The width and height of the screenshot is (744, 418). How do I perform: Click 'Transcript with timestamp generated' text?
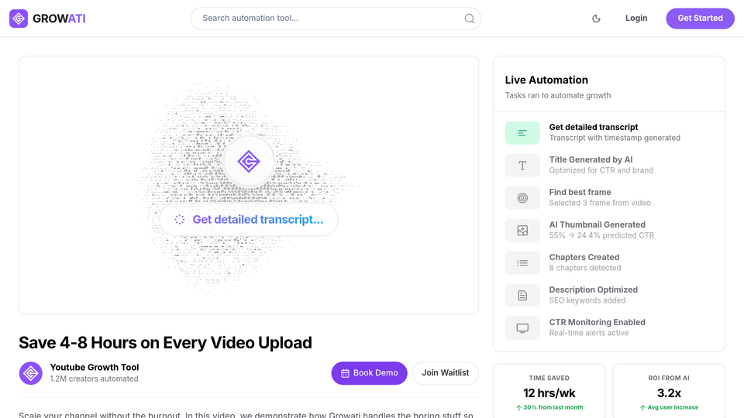615,138
